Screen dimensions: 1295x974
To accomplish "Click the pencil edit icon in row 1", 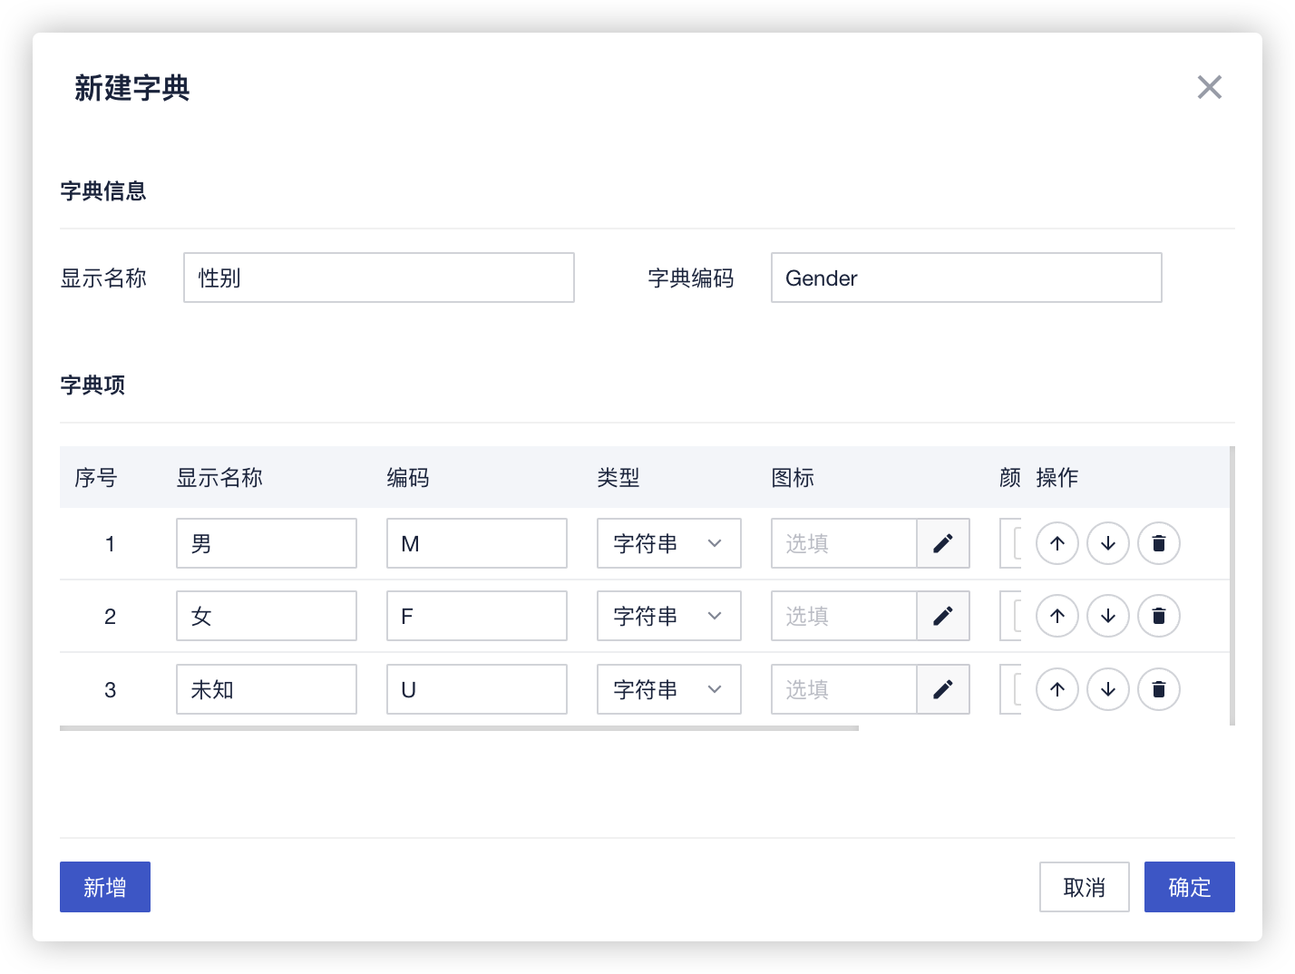I will tap(943, 543).
